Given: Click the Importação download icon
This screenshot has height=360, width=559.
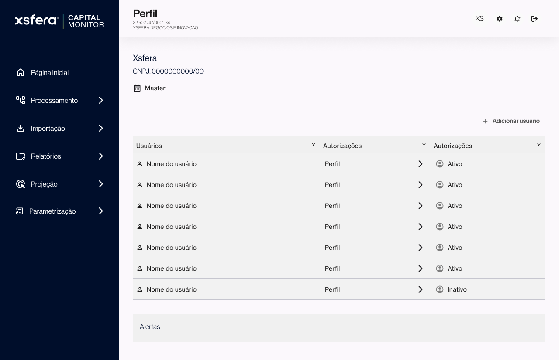Looking at the screenshot, I should click(21, 128).
